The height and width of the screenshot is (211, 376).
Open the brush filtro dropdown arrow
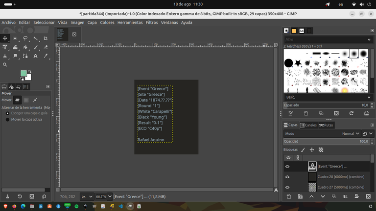pos(369,40)
